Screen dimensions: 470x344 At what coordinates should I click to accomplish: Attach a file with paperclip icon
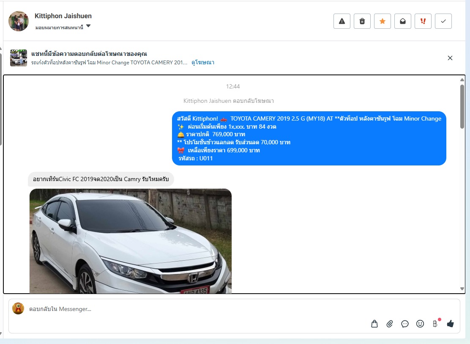coord(390,324)
